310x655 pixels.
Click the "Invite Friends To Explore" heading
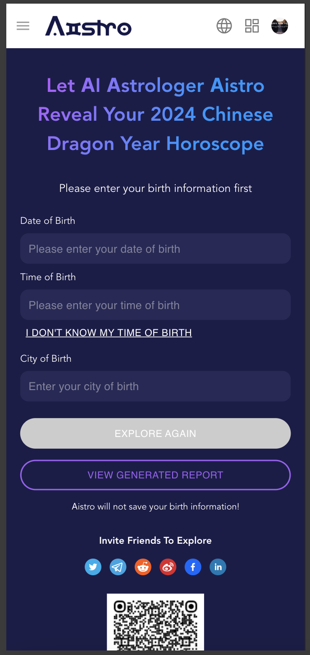155,541
